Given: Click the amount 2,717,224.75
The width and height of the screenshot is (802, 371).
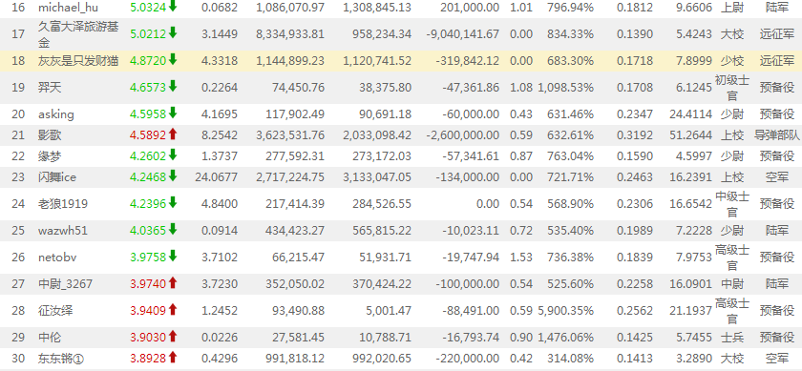Looking at the screenshot, I should pos(290,177).
